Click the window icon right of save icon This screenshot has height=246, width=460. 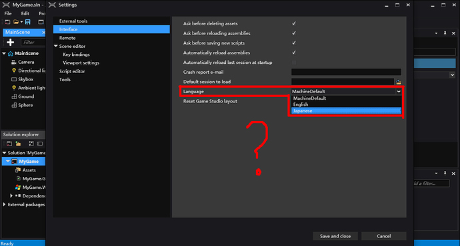[x=41, y=22]
